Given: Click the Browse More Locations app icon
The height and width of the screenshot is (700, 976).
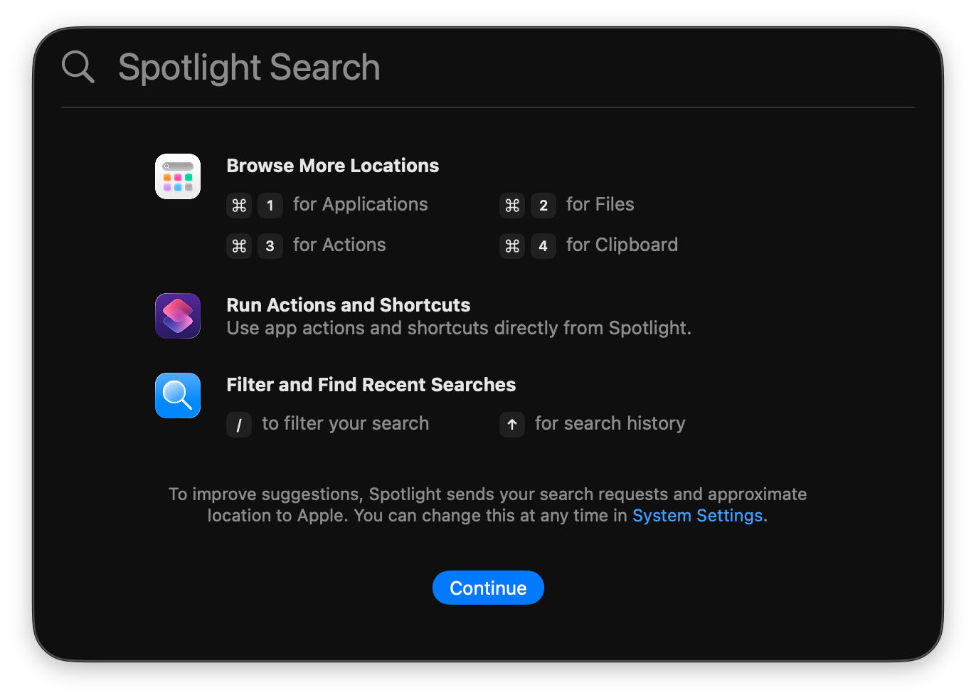Looking at the screenshot, I should (x=177, y=176).
